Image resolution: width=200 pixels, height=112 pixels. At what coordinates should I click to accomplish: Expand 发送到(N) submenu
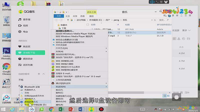point(79,87)
